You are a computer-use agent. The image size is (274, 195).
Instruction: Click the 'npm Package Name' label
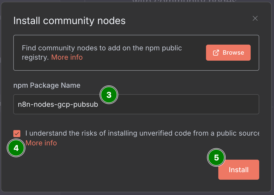(47, 85)
